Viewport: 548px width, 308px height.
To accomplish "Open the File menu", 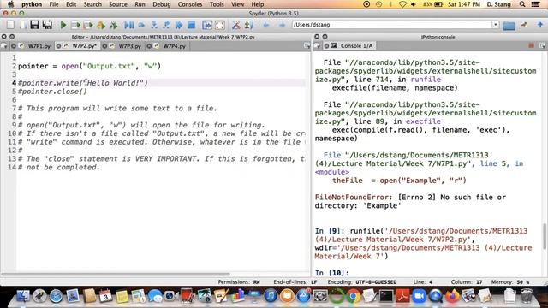I will click(54, 4).
